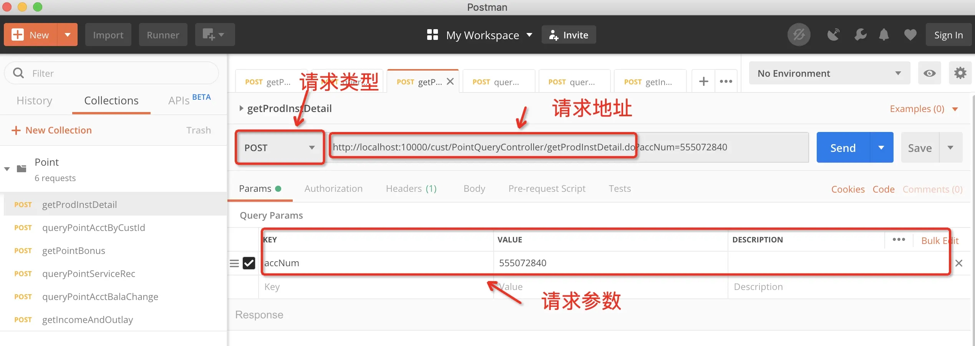Click the Save button
Screen dimensions: 975x346
point(920,147)
